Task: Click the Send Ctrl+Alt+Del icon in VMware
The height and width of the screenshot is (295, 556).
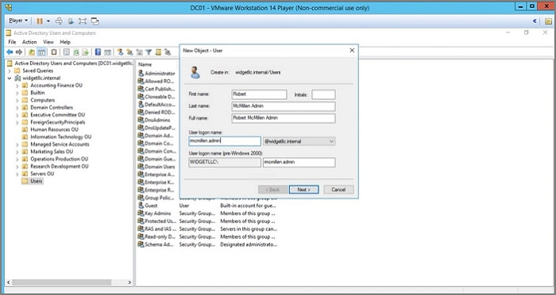Action: coord(59,21)
